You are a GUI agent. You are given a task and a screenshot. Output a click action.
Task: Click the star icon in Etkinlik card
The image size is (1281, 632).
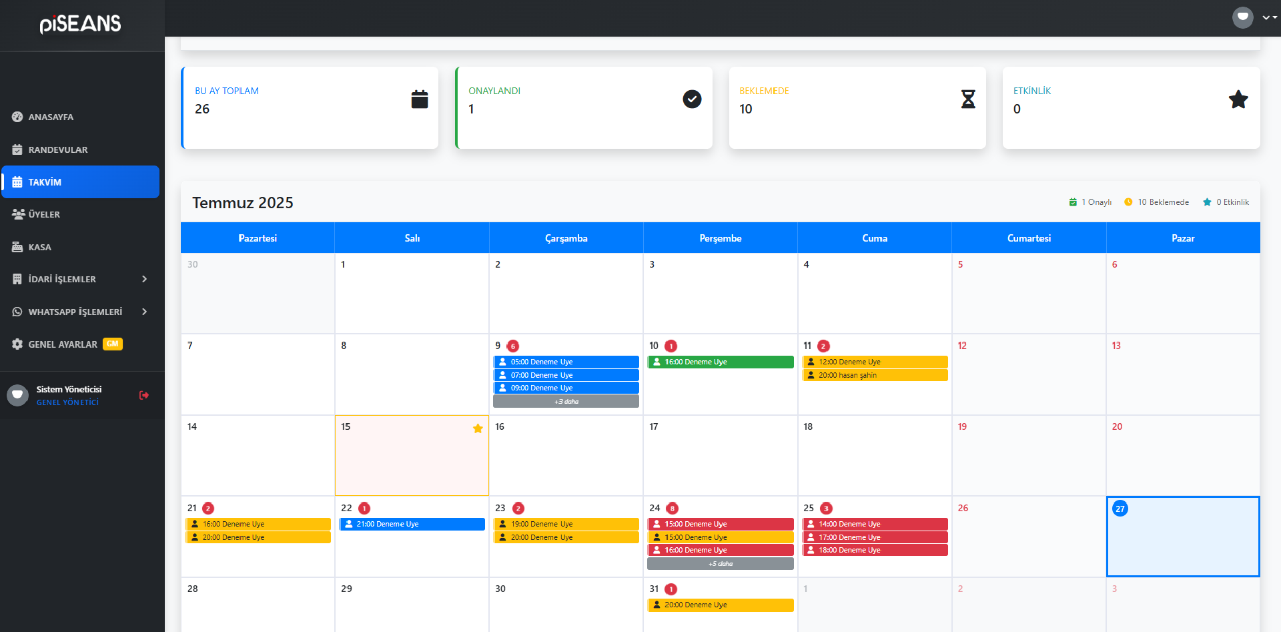pos(1238,99)
